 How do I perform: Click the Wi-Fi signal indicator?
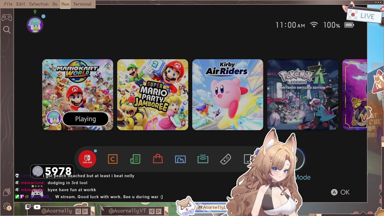(314, 25)
